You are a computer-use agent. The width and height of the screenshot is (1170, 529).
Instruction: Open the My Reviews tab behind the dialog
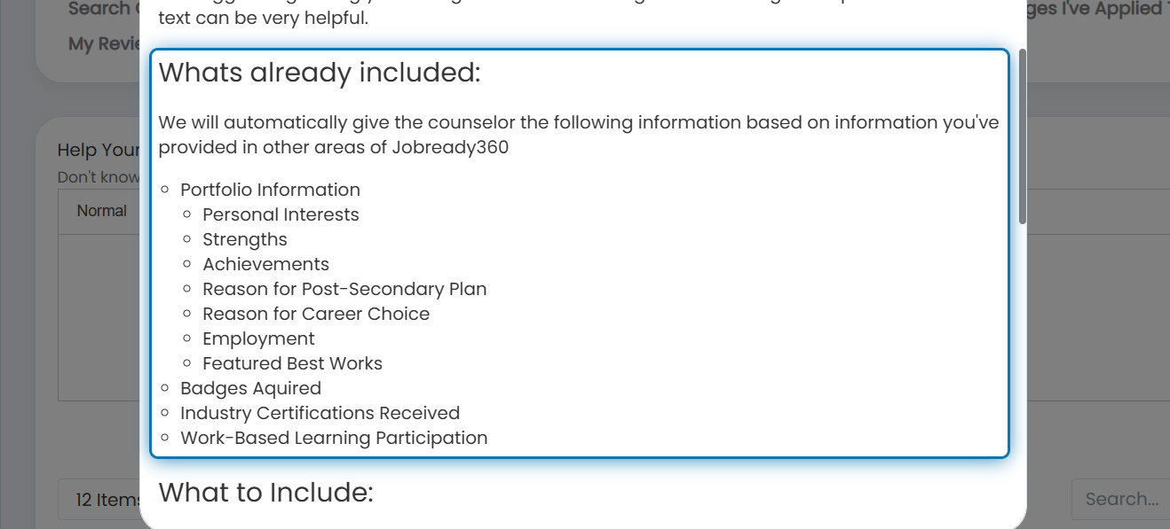tap(105, 43)
